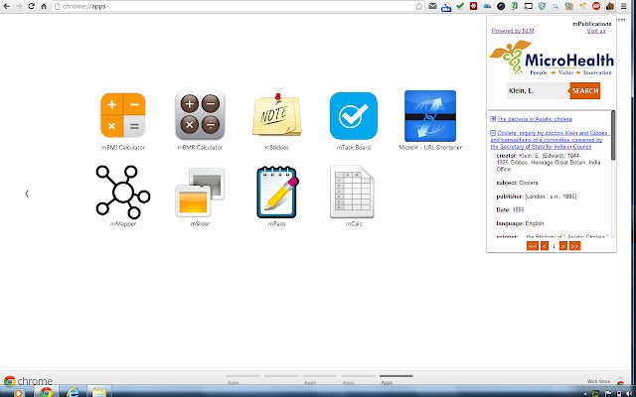Image resolution: width=636 pixels, height=397 pixels.
Task: Launch the mPads notepad app
Action: pos(277,193)
